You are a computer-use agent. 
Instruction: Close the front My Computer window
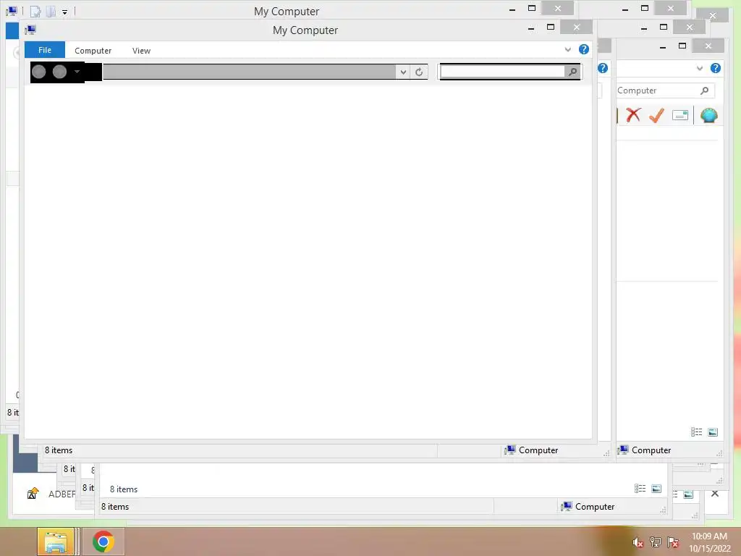pos(576,27)
